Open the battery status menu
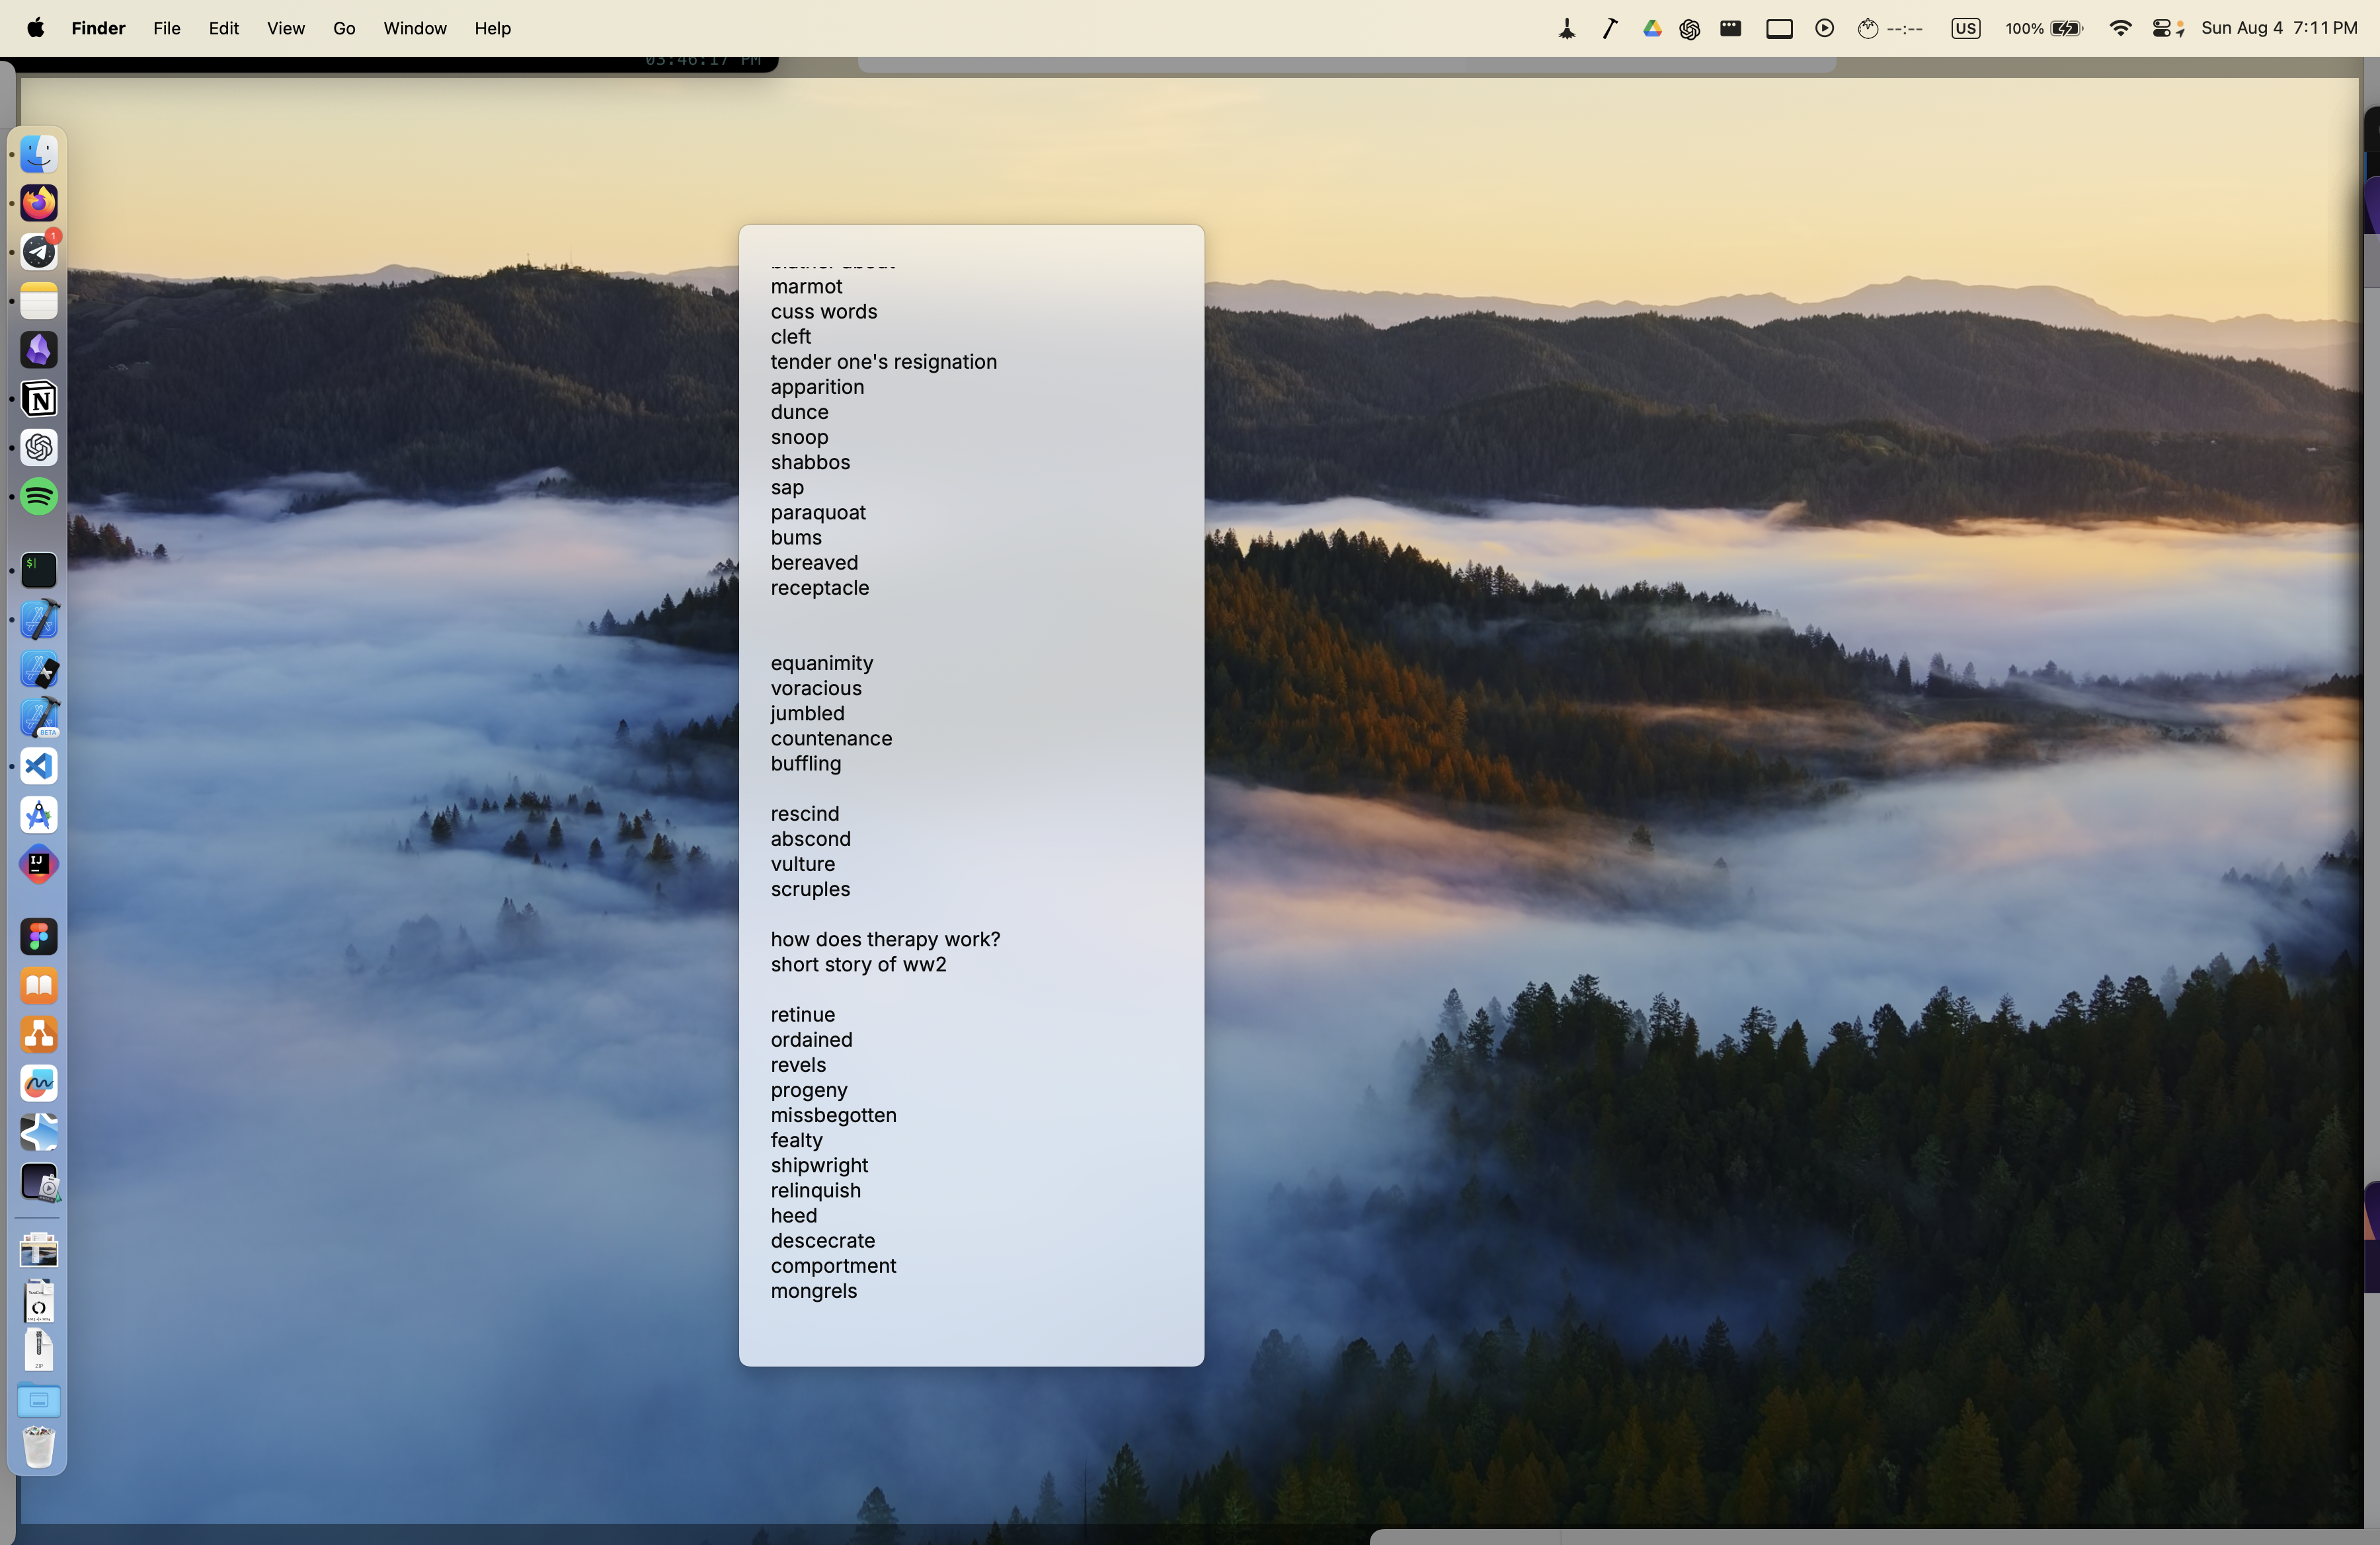This screenshot has width=2380, height=1545. [x=2066, y=29]
